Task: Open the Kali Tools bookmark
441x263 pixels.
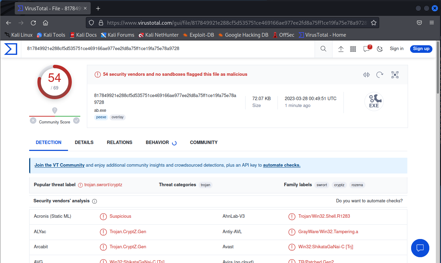Action: pyautogui.click(x=51, y=35)
